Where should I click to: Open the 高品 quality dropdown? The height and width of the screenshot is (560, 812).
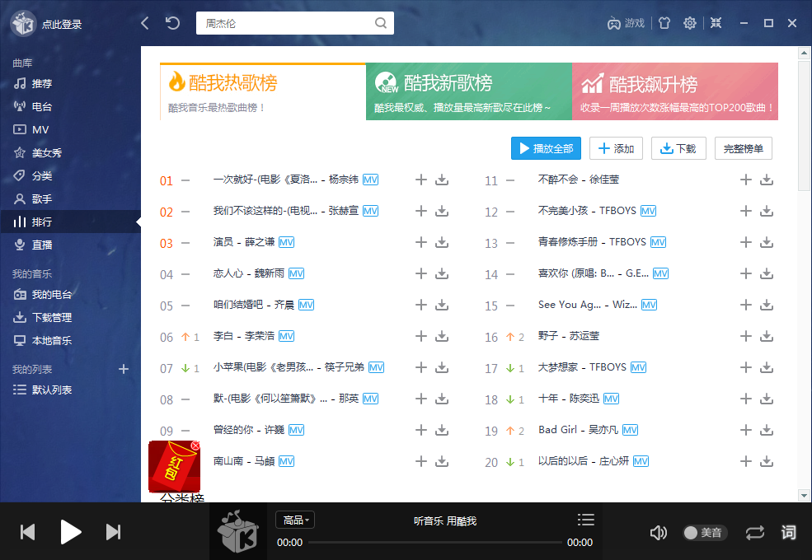(x=295, y=520)
